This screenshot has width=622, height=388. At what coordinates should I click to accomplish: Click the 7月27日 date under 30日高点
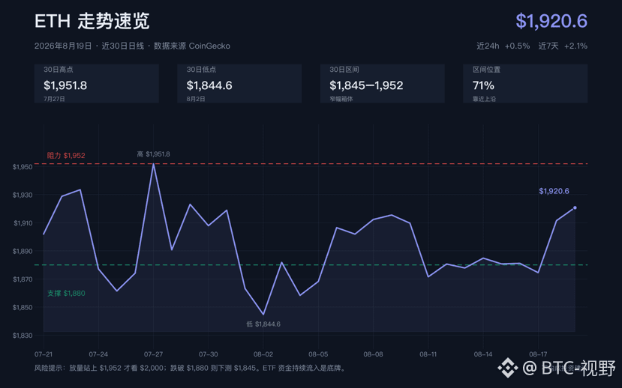pyautogui.click(x=54, y=99)
